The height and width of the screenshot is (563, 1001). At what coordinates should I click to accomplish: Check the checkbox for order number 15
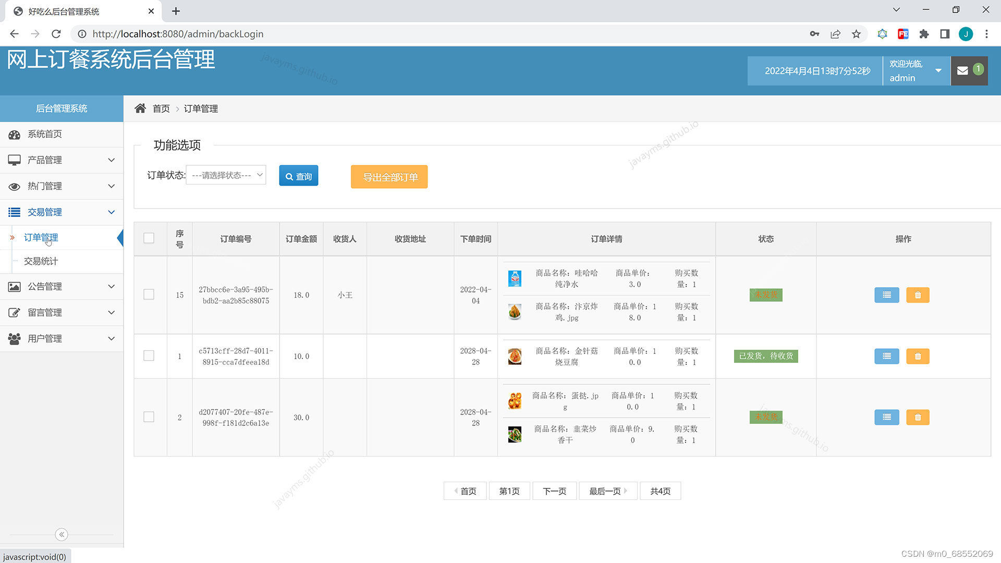149,295
